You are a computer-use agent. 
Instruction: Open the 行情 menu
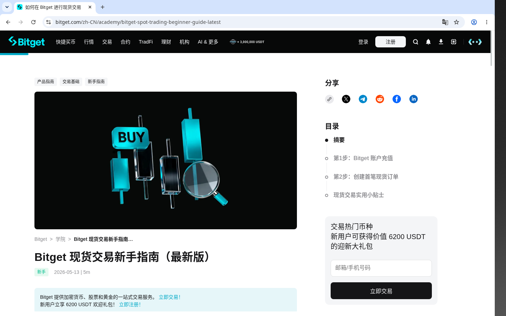click(x=89, y=42)
